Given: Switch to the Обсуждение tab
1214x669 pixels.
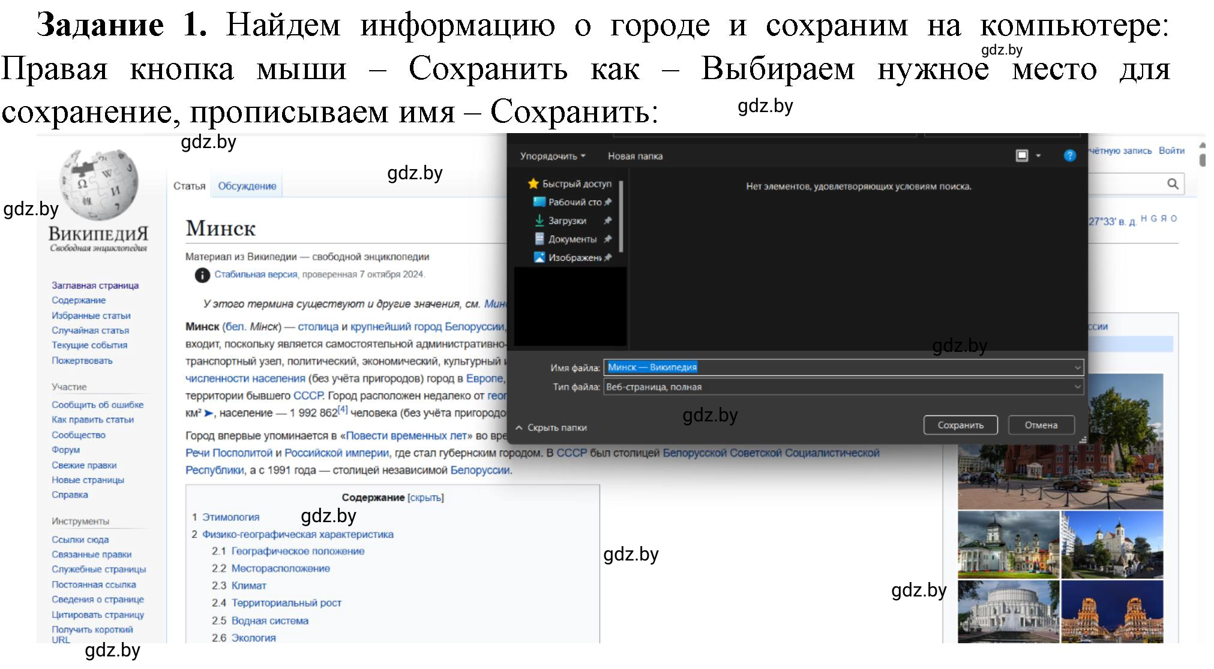Looking at the screenshot, I should click(247, 186).
